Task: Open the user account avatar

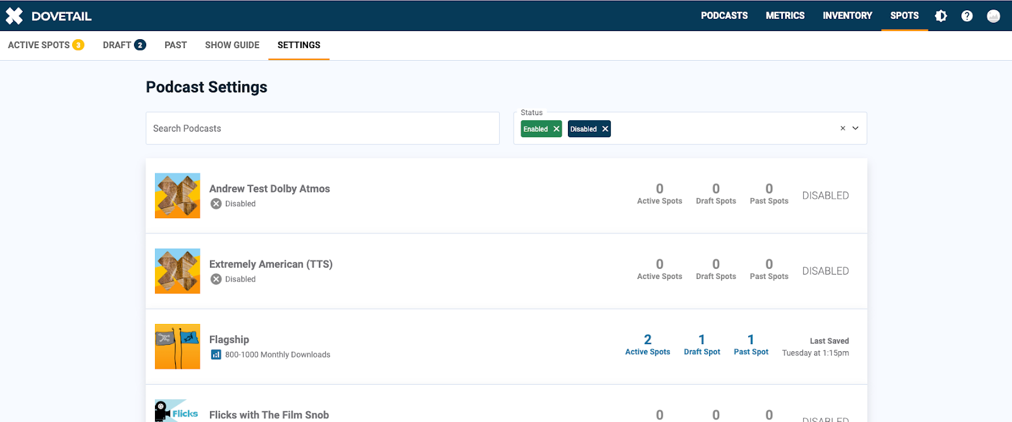Action: [994, 16]
